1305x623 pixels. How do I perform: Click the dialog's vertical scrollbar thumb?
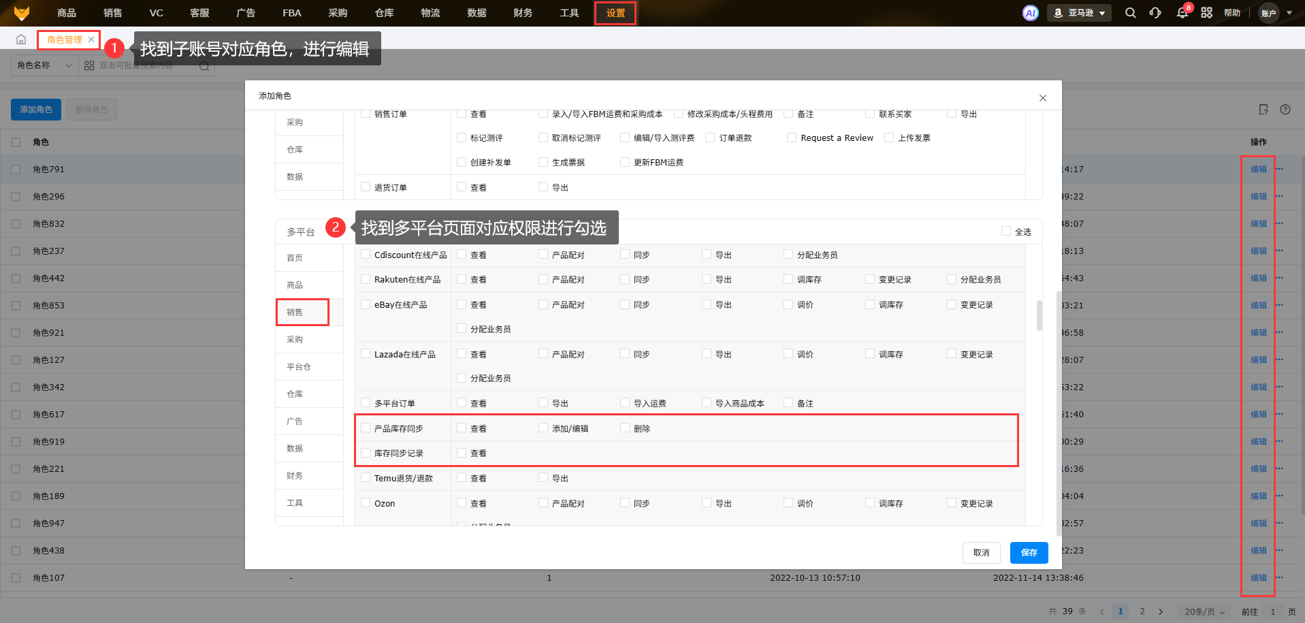[1039, 315]
